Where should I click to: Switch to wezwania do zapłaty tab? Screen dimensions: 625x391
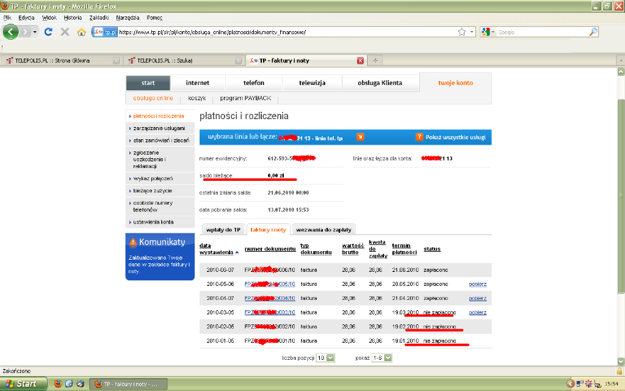(x=323, y=230)
